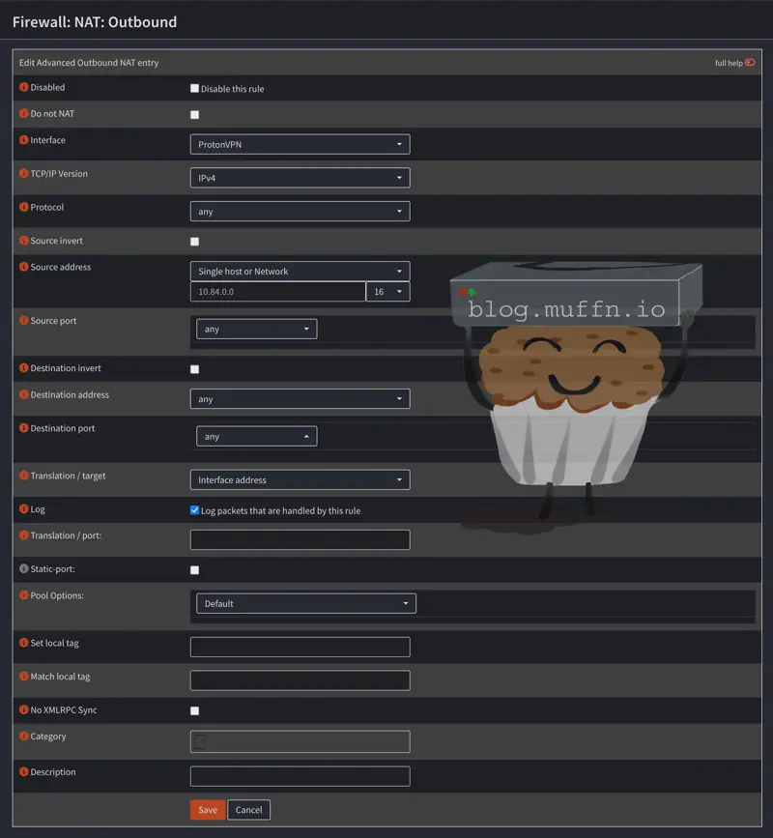Click the help icon next to Protocol
Viewport: 773px width, 838px height.
tap(23, 207)
